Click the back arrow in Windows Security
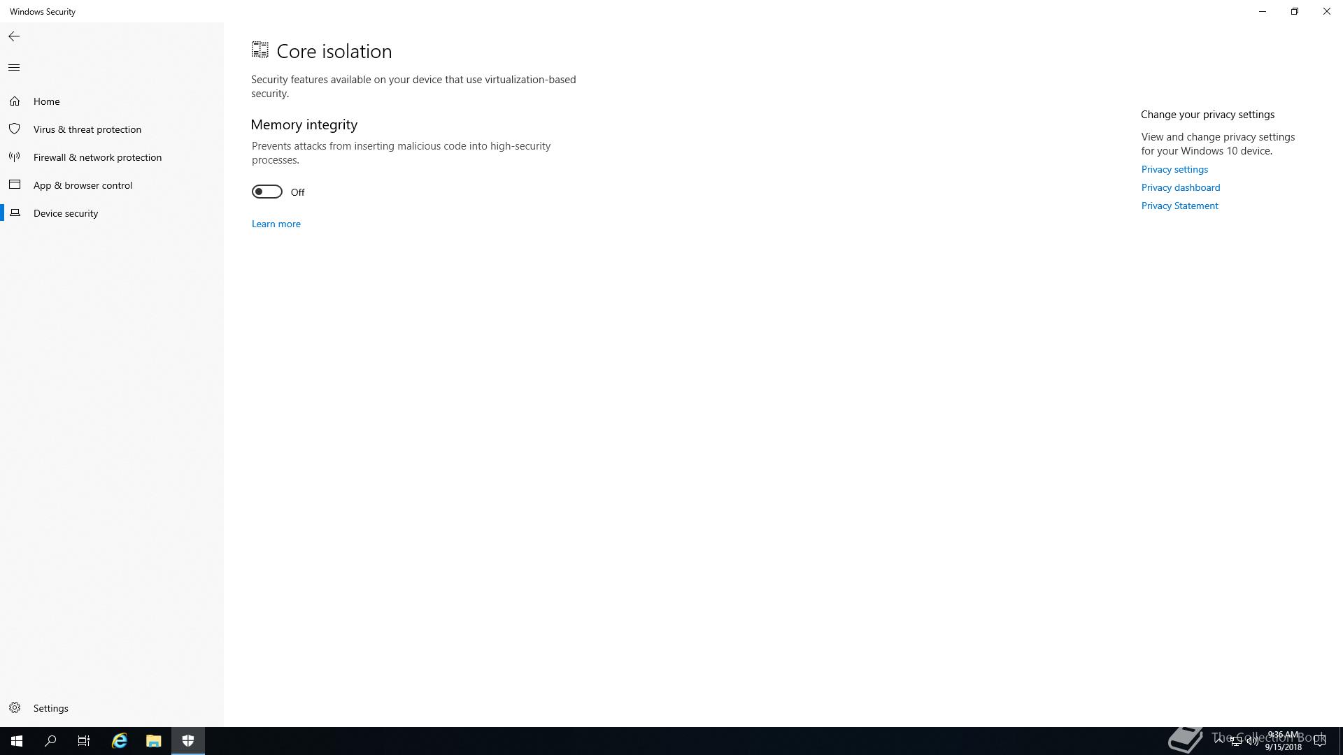The image size is (1343, 755). [x=14, y=36]
